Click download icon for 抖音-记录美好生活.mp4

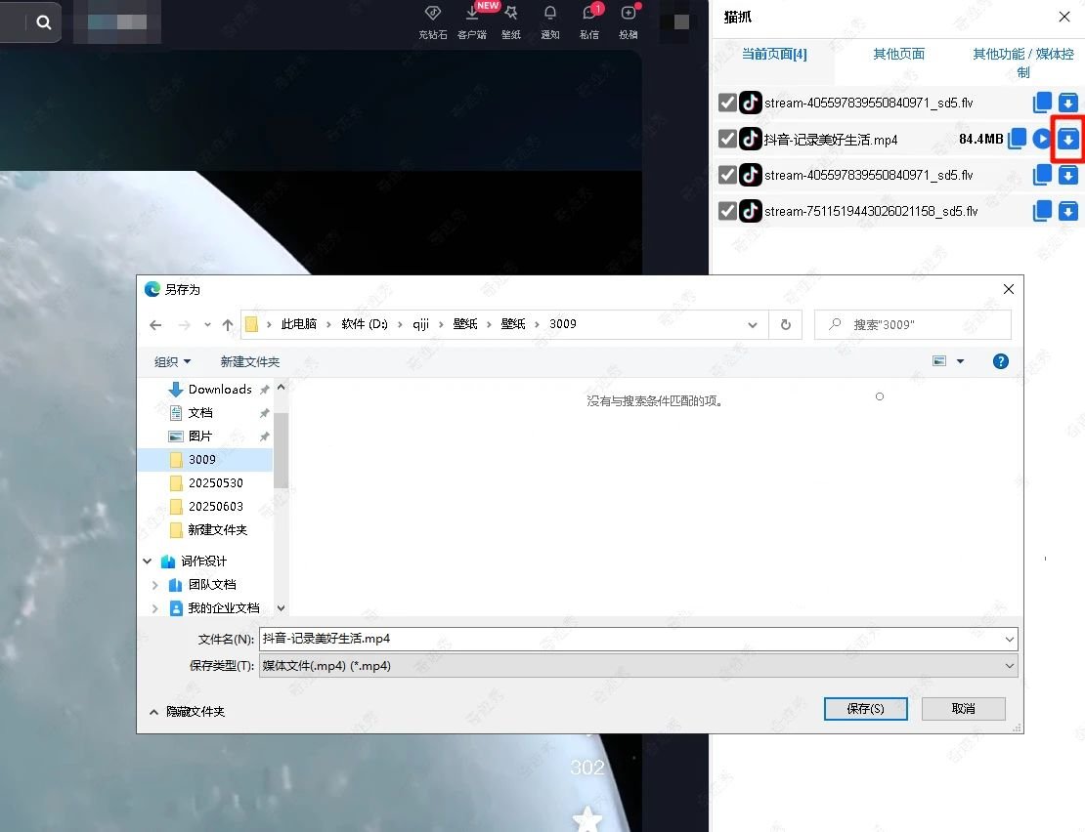point(1068,140)
